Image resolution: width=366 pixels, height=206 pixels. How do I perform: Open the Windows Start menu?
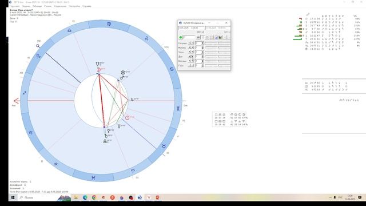coord(13,197)
